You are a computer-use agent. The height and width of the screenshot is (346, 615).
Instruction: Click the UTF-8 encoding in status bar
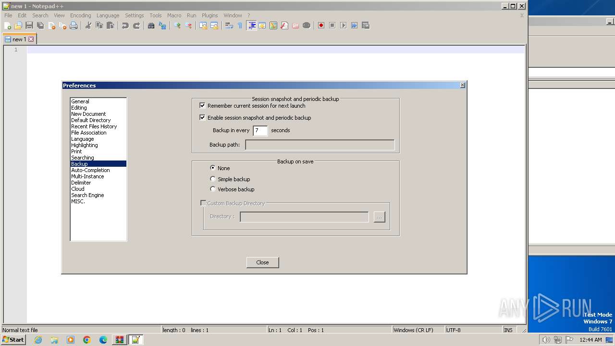(473, 330)
